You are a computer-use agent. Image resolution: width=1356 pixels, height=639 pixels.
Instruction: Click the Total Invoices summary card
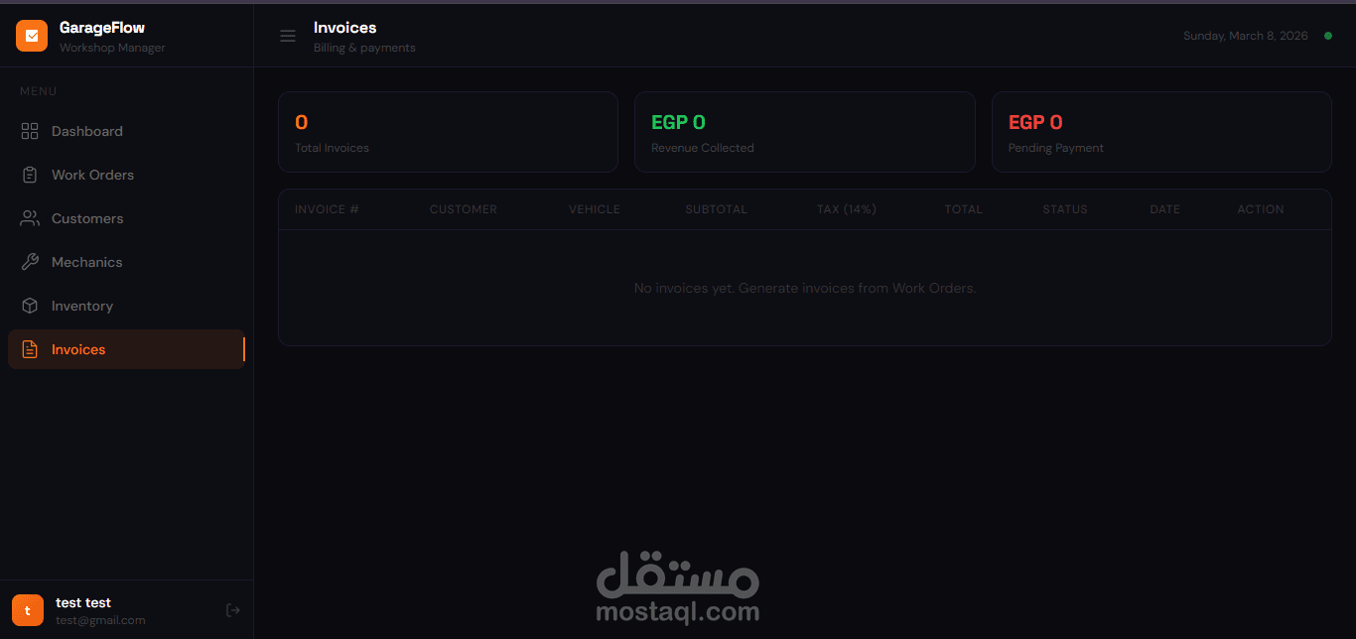coord(448,132)
